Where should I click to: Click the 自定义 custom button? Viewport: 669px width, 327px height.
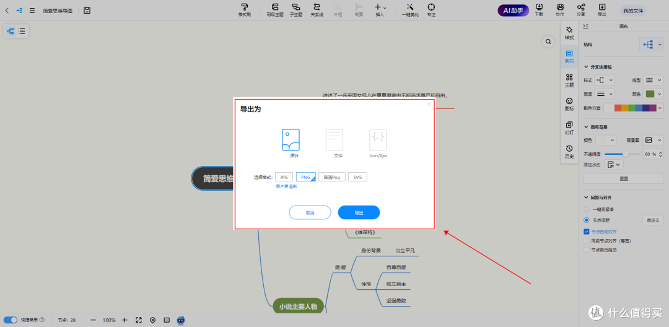pos(653,220)
